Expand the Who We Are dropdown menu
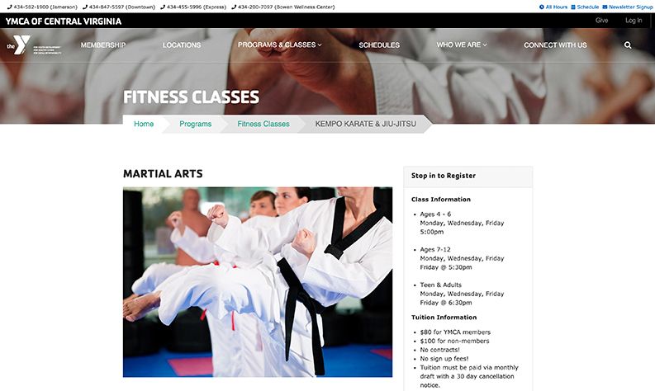The width and height of the screenshot is (655, 391). [462, 45]
